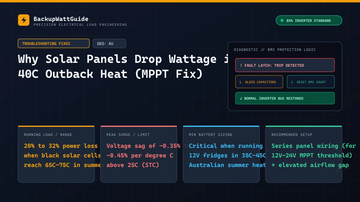Screen dimensions: 360x202
Task: Click Normal Inverter Bus Restored status
Action: coord(285,98)
